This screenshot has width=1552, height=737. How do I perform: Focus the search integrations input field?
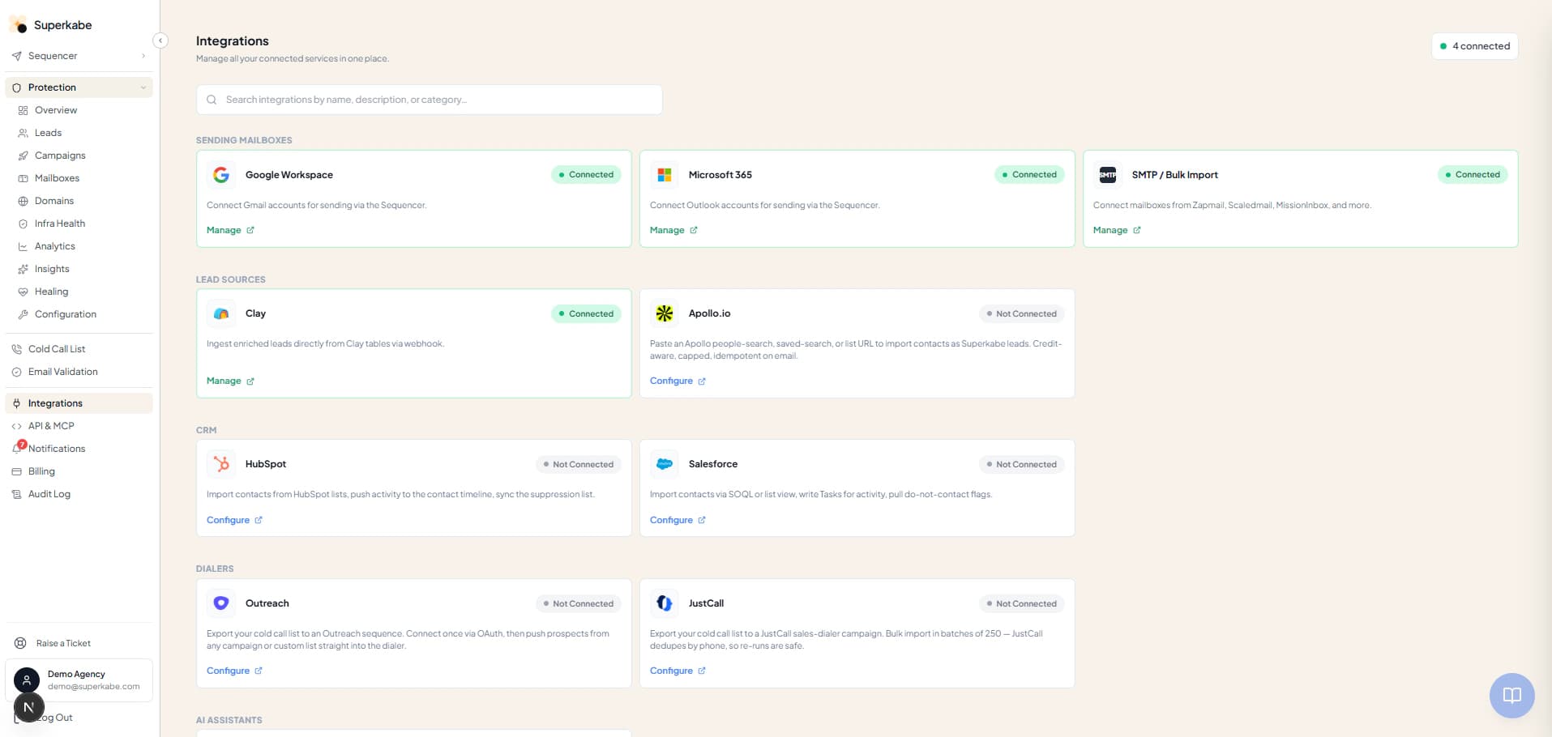pyautogui.click(x=430, y=100)
